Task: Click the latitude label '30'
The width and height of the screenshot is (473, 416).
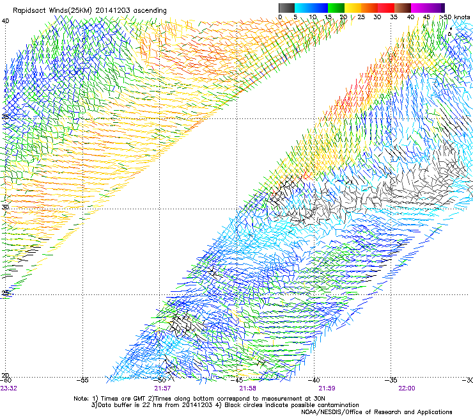Action: pyautogui.click(x=5, y=207)
